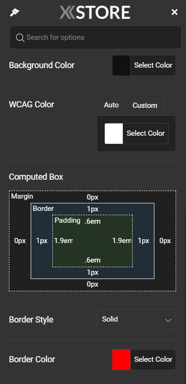186x384 pixels.
Task: Click the Border Style chevron arrow
Action: (x=168, y=320)
